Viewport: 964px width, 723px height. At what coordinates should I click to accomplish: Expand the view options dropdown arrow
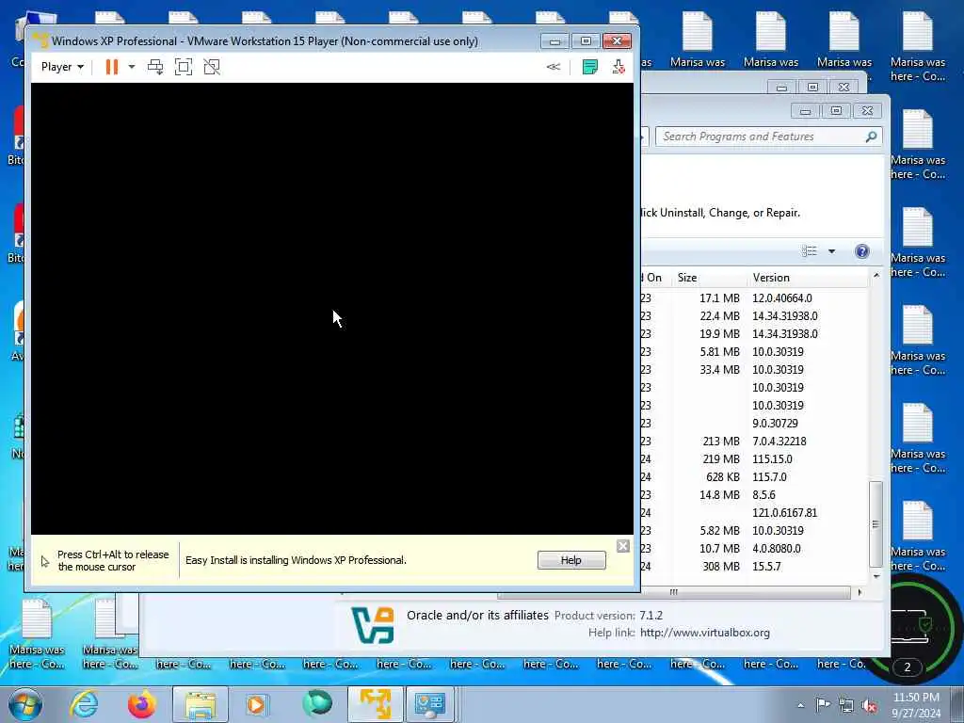point(832,250)
